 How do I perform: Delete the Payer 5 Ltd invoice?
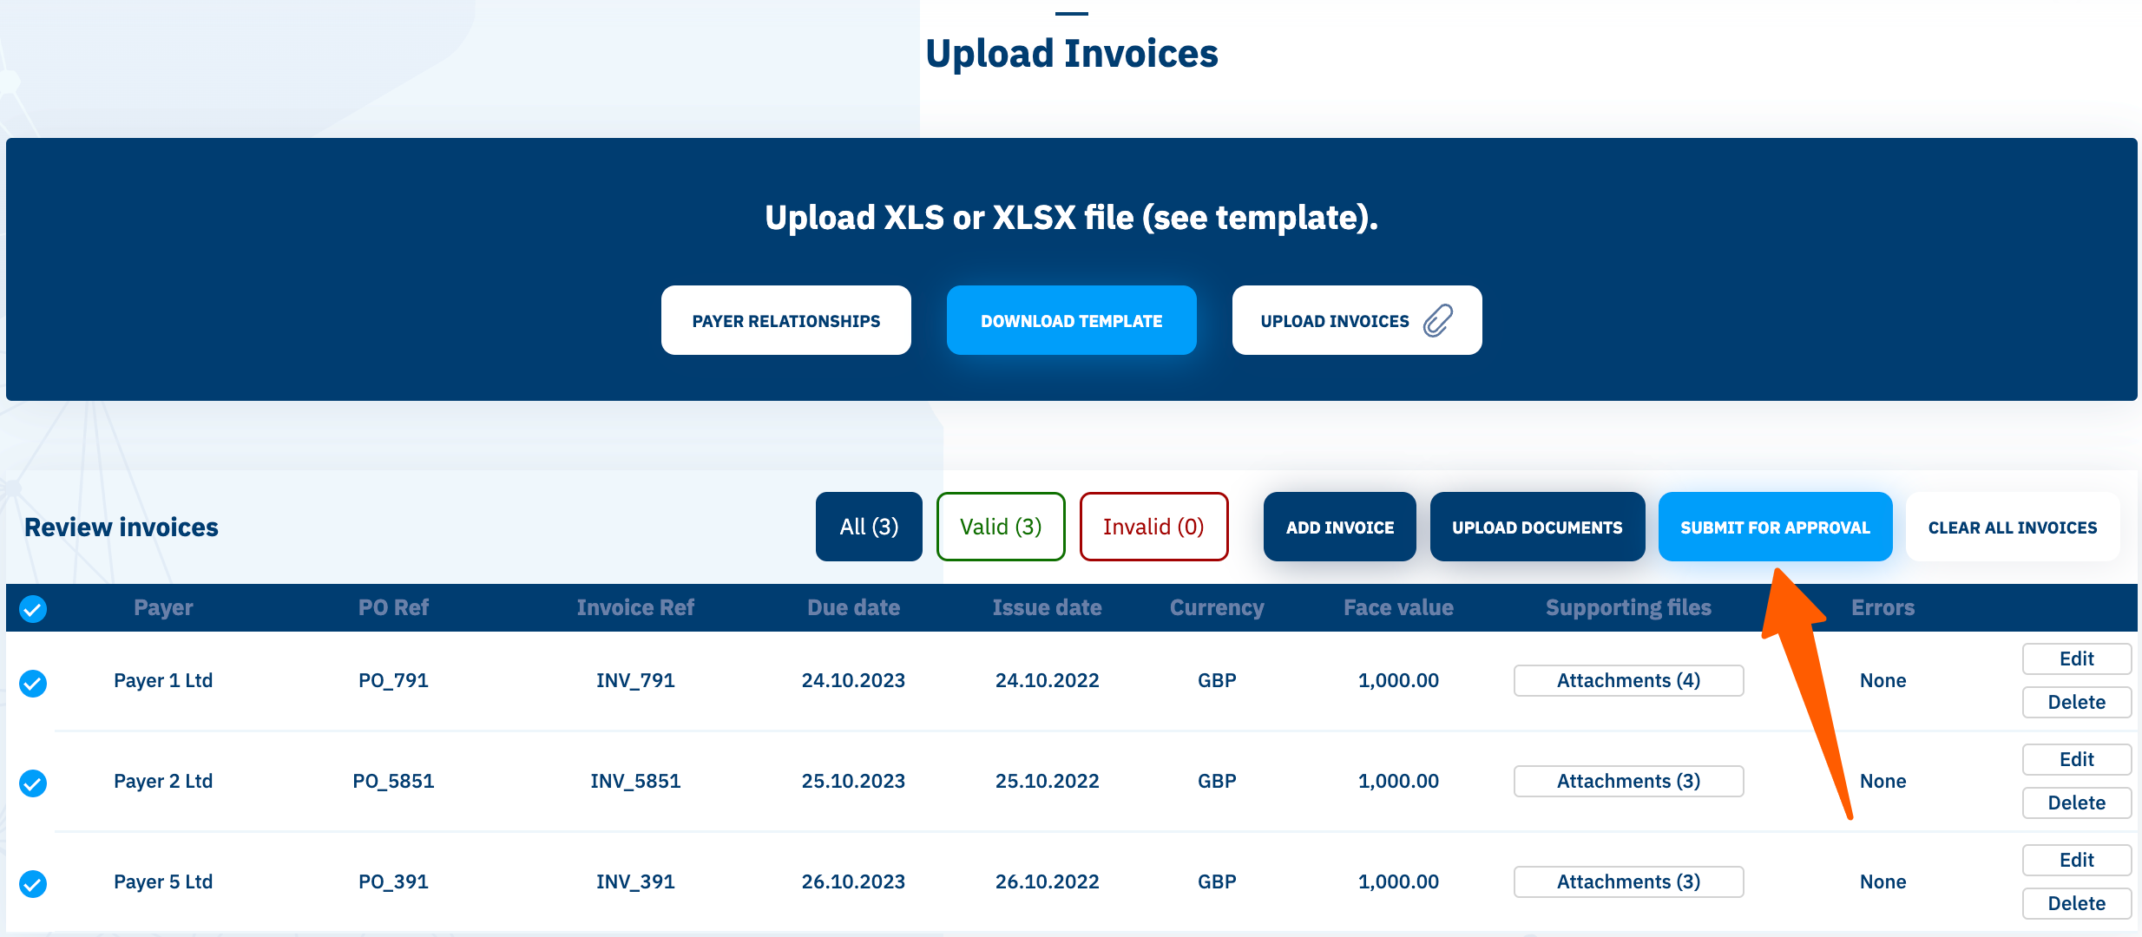pyautogui.click(x=2076, y=903)
